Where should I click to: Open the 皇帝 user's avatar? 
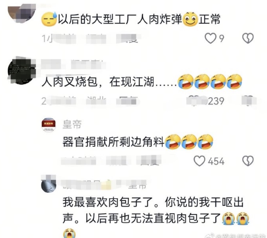[49, 125]
